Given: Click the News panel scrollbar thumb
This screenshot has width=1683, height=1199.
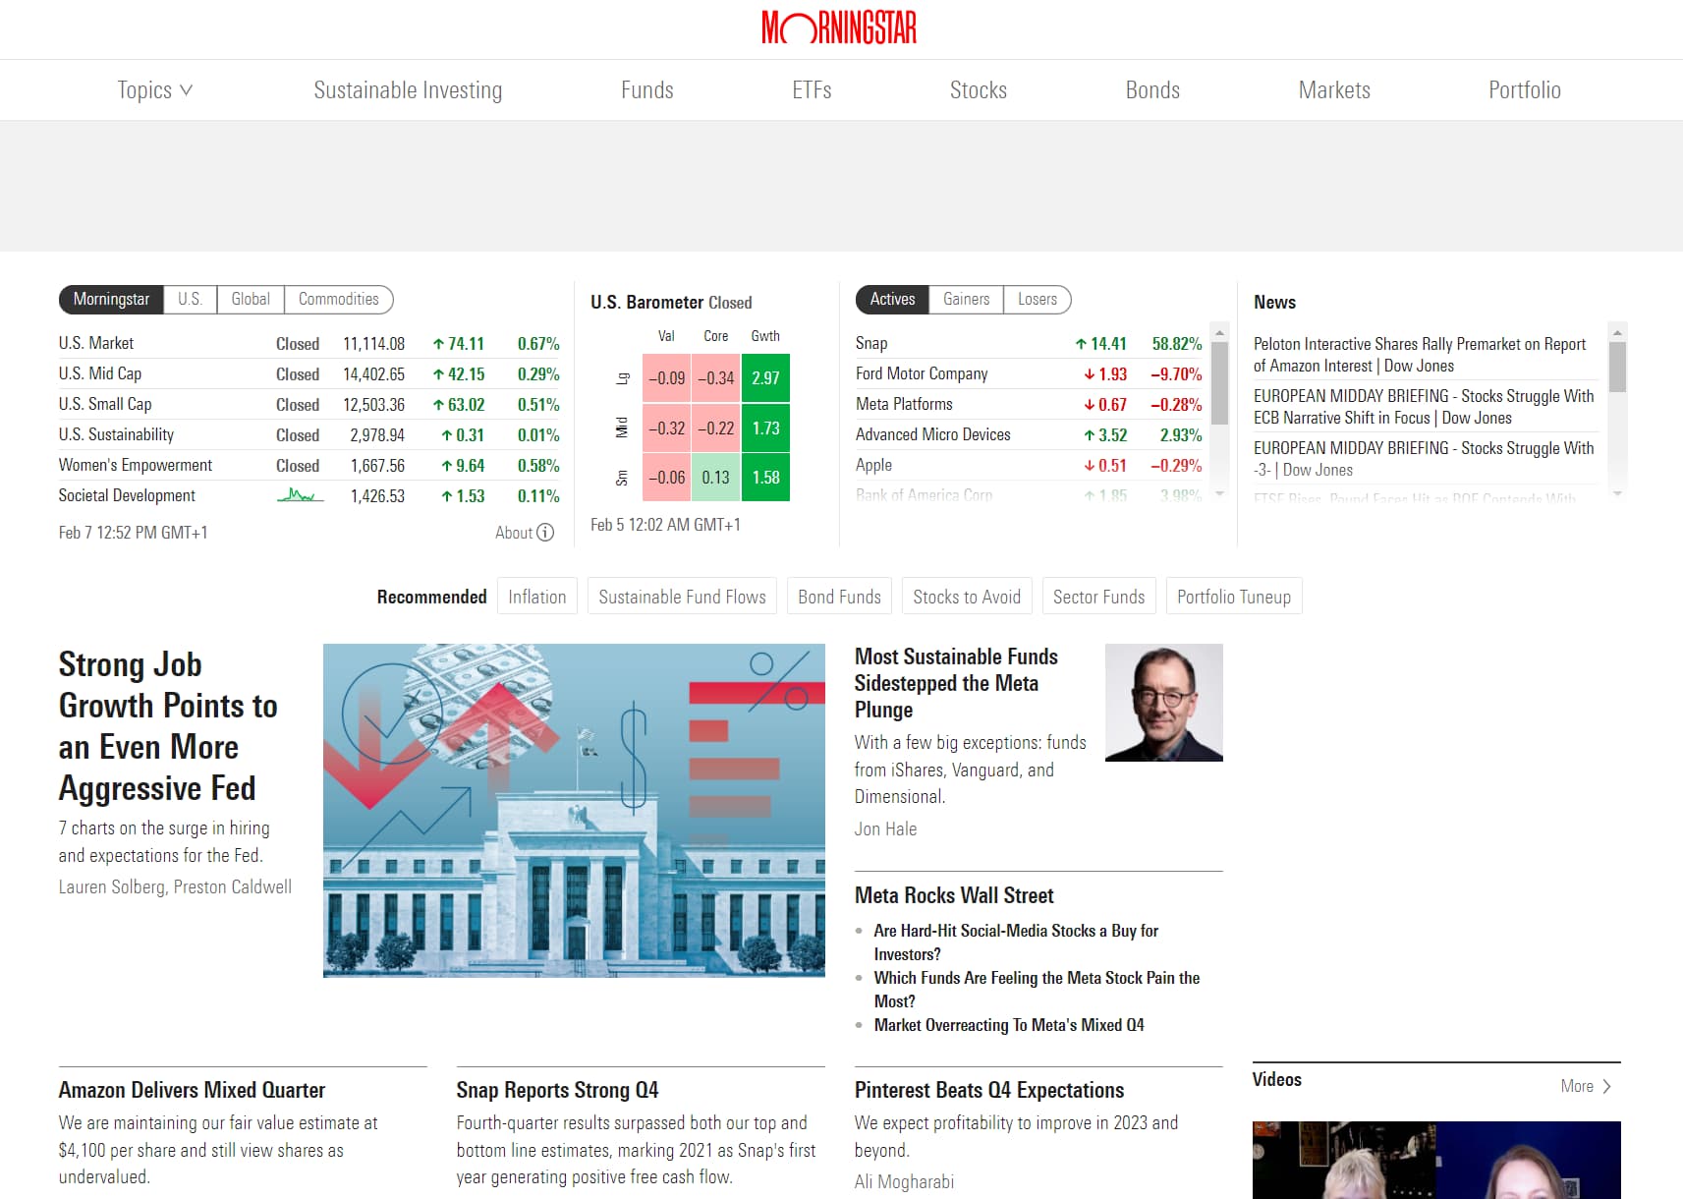Looking at the screenshot, I should [1617, 367].
